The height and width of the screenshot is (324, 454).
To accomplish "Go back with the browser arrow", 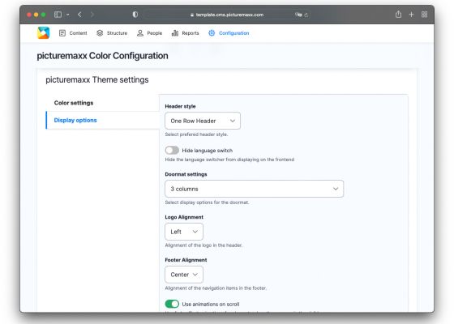I will click(79, 15).
